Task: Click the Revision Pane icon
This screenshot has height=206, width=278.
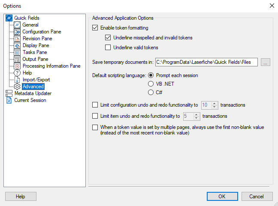Action: (17, 39)
